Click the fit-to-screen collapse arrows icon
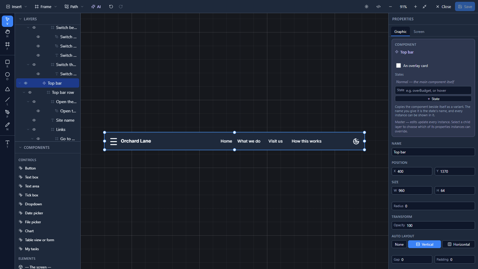478x269 pixels. (x=425, y=7)
